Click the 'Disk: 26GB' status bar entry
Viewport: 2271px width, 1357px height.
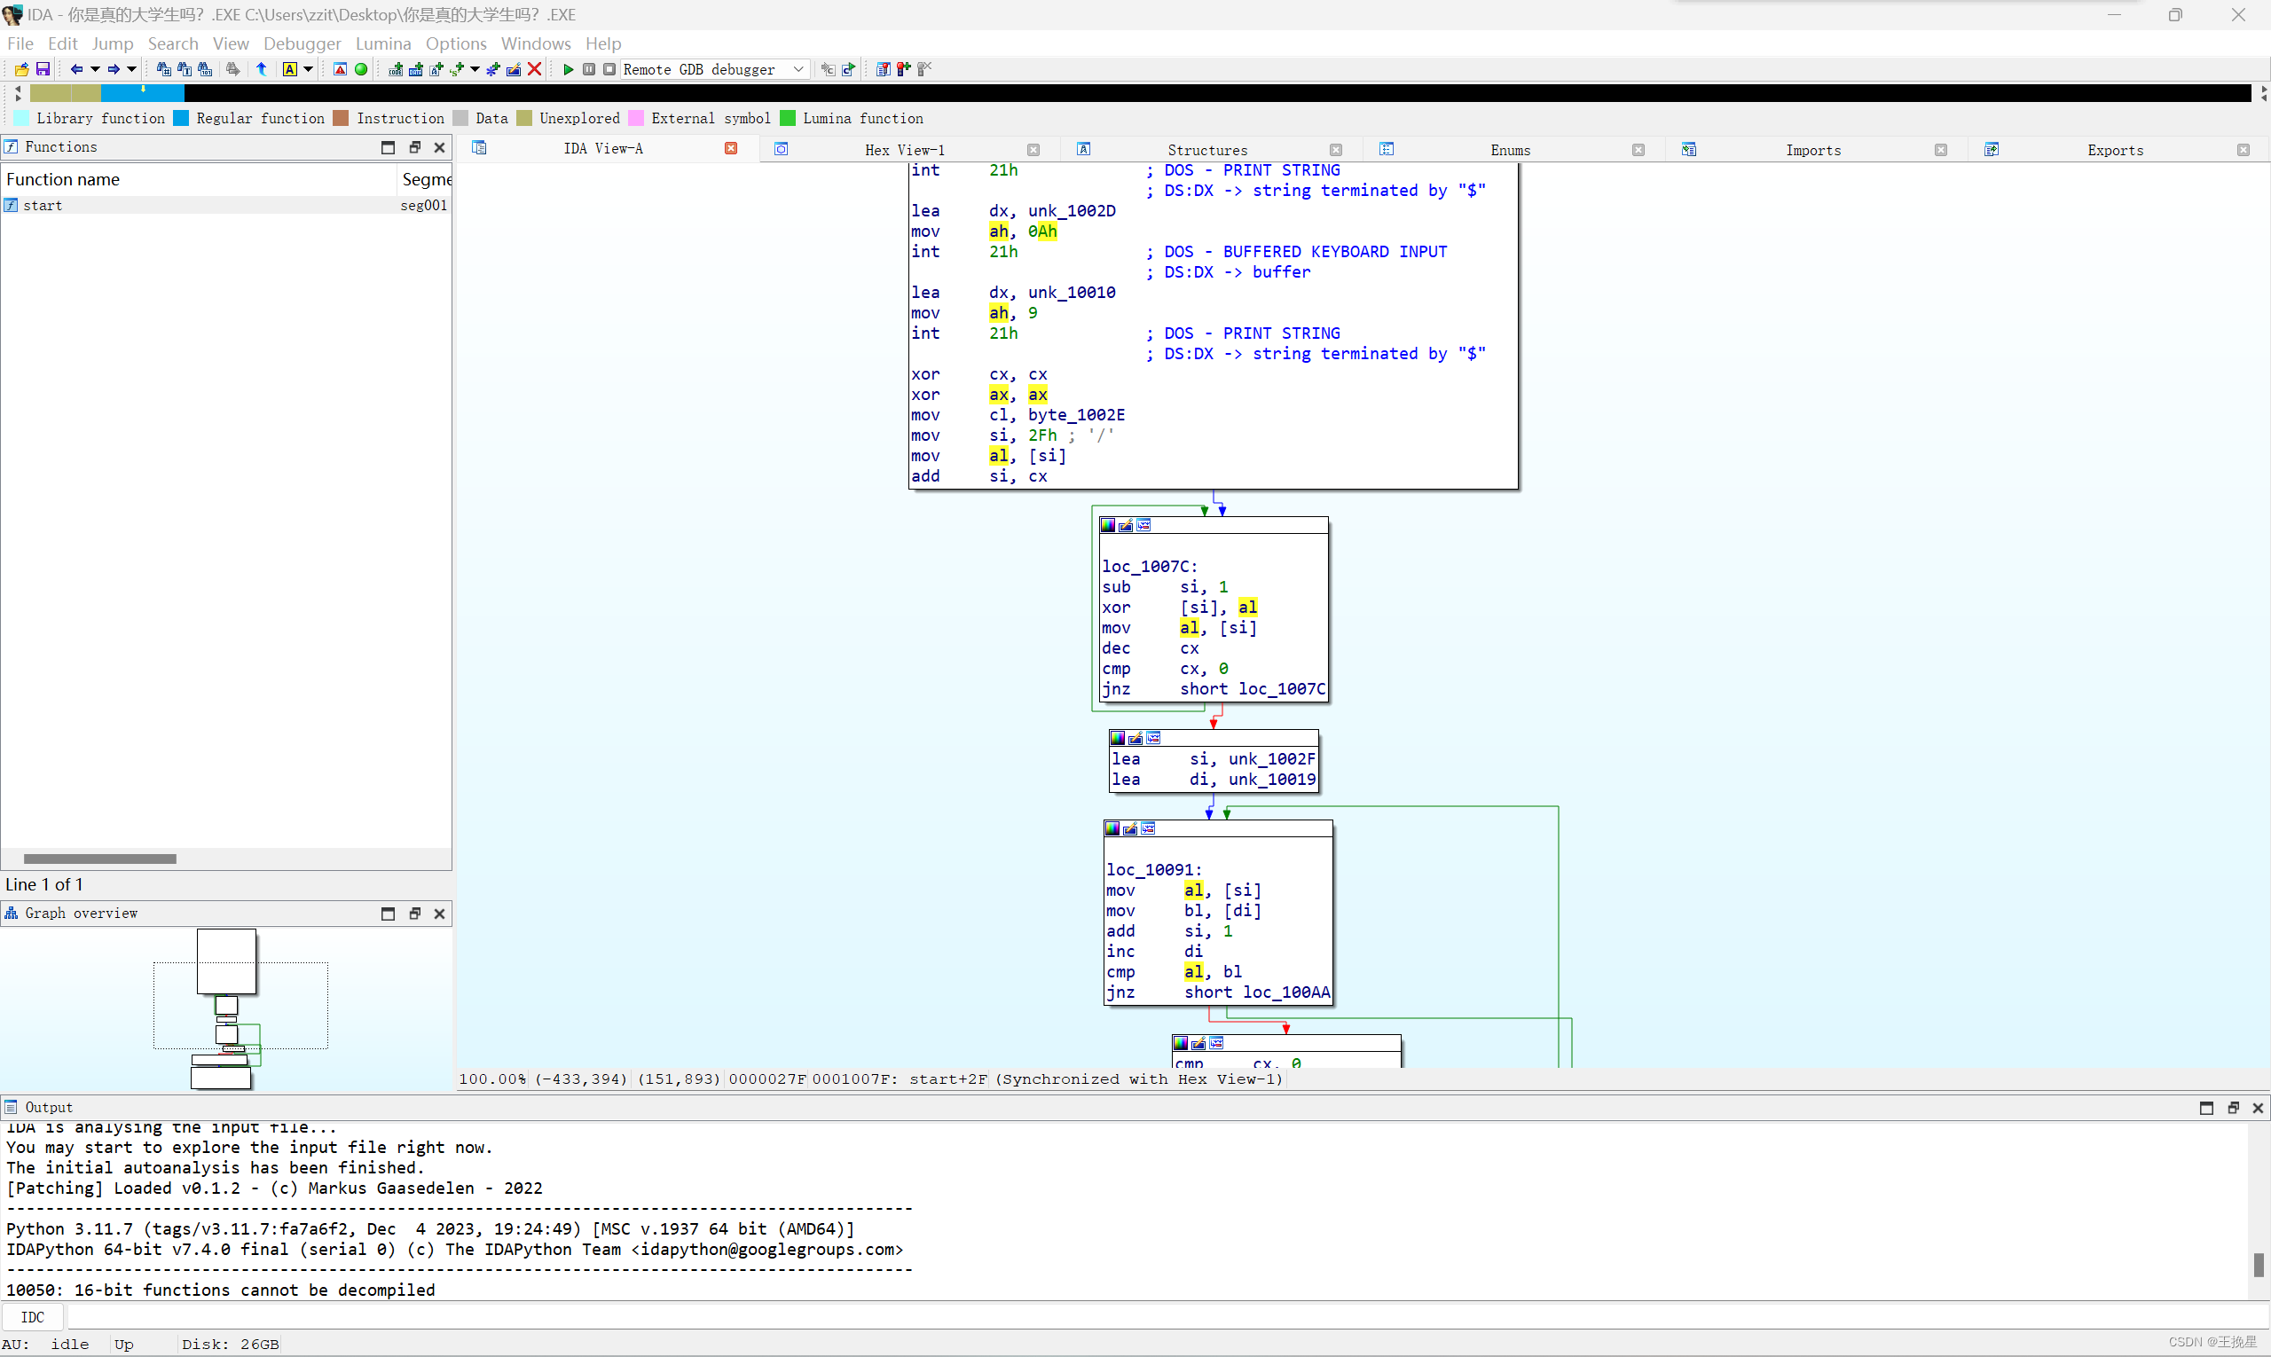(231, 1345)
